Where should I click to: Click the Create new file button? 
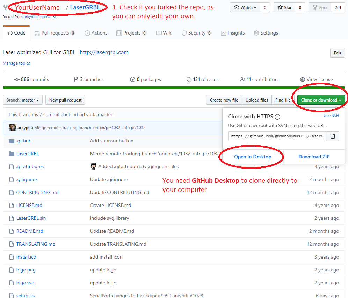(224, 100)
